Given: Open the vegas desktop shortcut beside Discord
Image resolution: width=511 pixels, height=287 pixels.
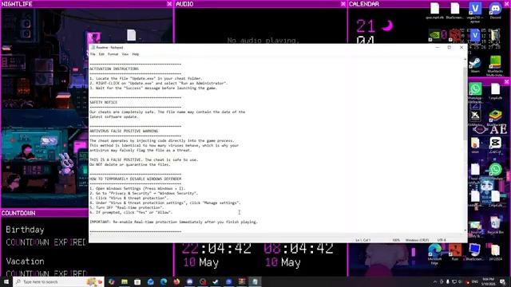Looking at the screenshot, I should [475, 12].
